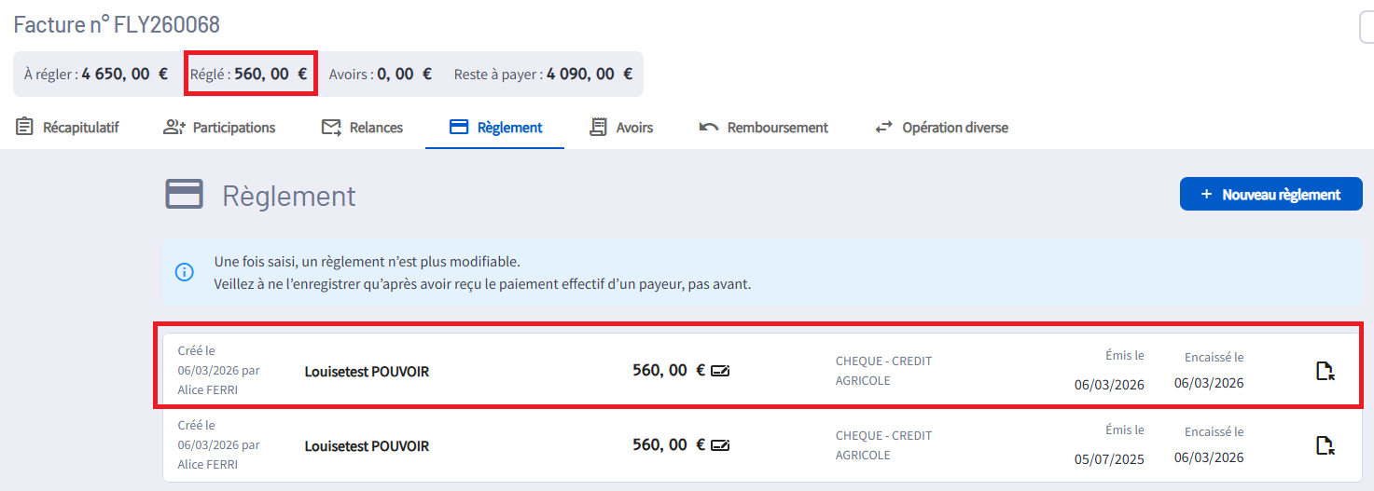Click the info icon in the blue notice

pos(185,272)
